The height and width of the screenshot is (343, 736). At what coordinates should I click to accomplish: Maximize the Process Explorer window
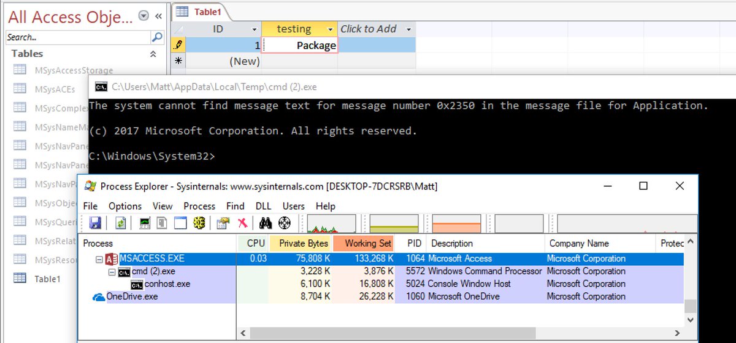point(643,186)
